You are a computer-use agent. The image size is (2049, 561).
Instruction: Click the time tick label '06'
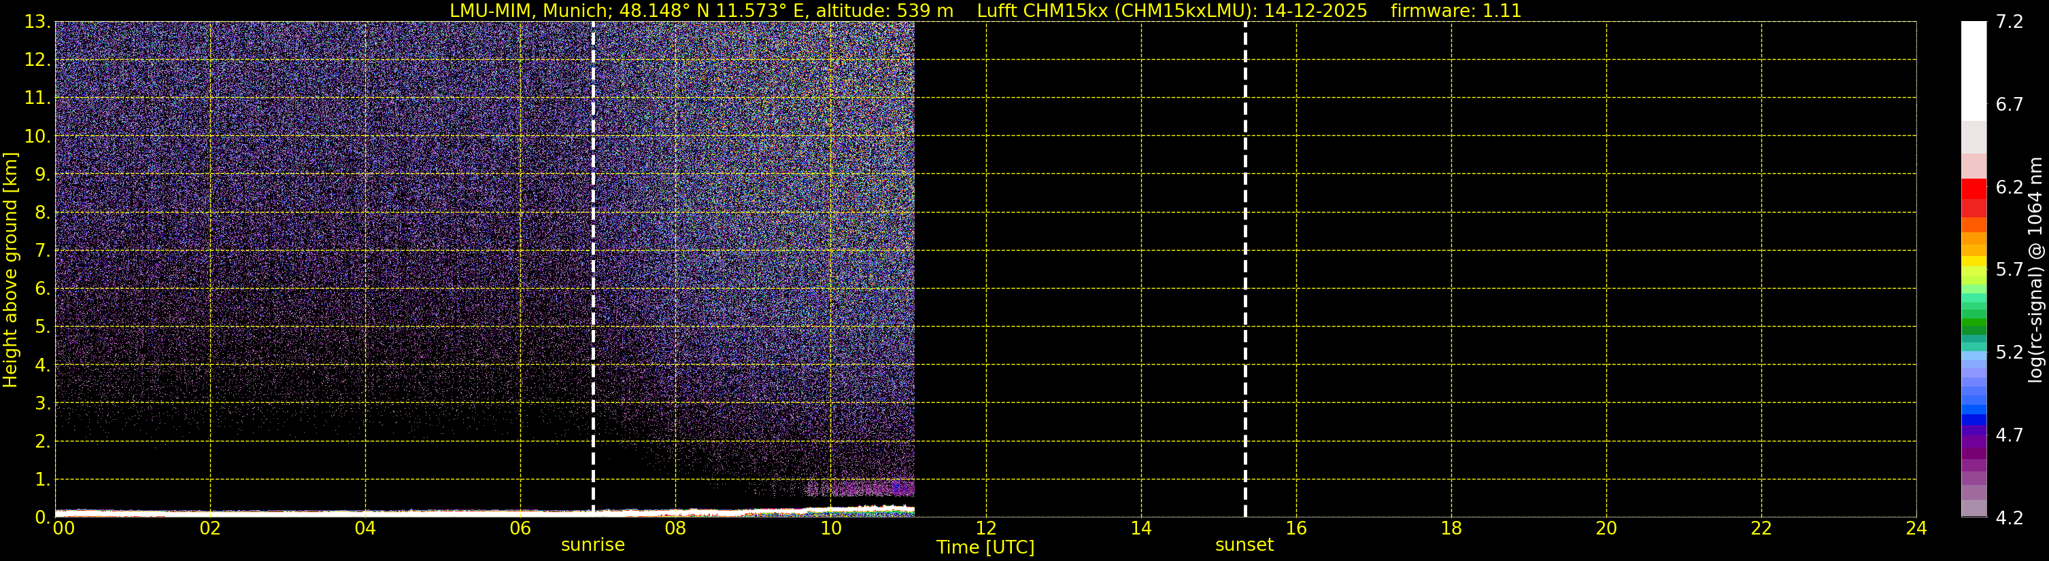click(x=520, y=528)
